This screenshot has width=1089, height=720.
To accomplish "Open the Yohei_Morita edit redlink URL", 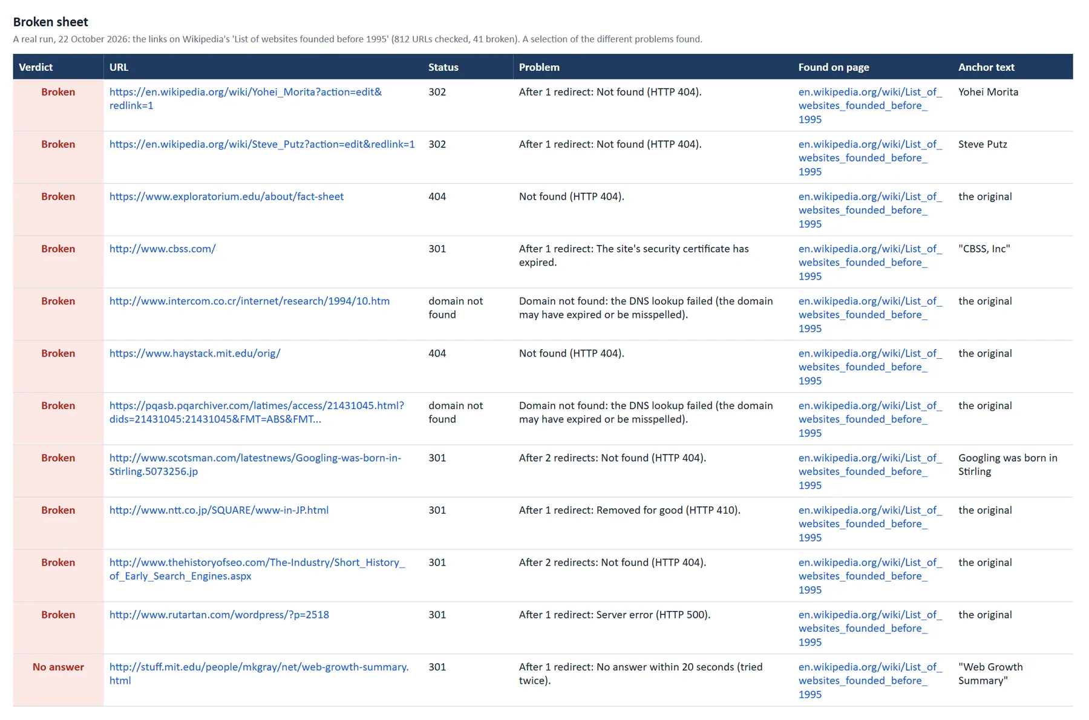I will (246, 99).
